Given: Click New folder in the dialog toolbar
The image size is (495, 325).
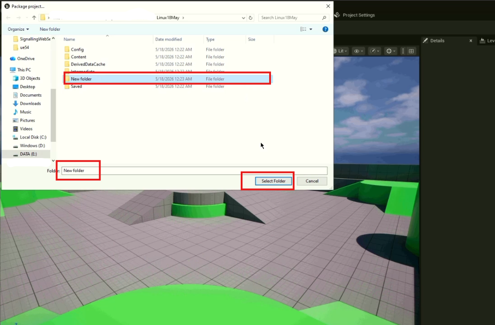Looking at the screenshot, I should tap(50, 29).
